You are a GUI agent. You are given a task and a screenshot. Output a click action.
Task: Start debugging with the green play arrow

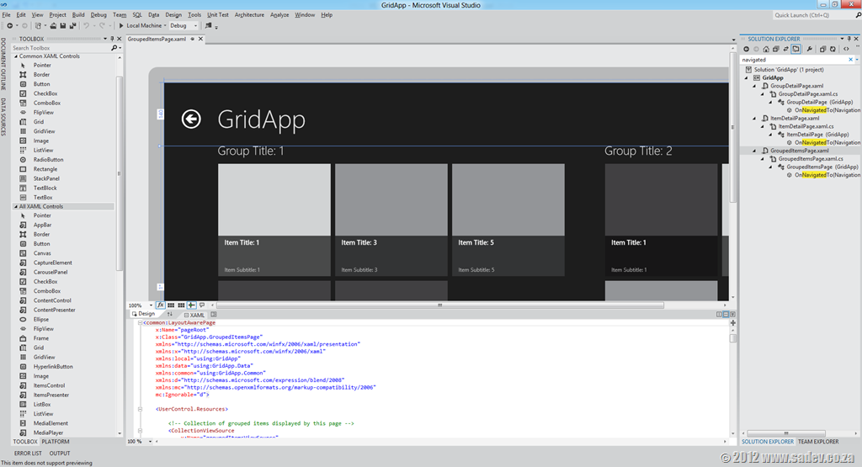point(121,25)
